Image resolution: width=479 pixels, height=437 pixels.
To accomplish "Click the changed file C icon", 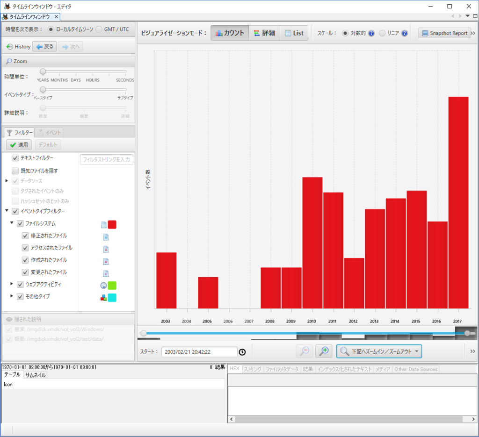I will (x=106, y=274).
